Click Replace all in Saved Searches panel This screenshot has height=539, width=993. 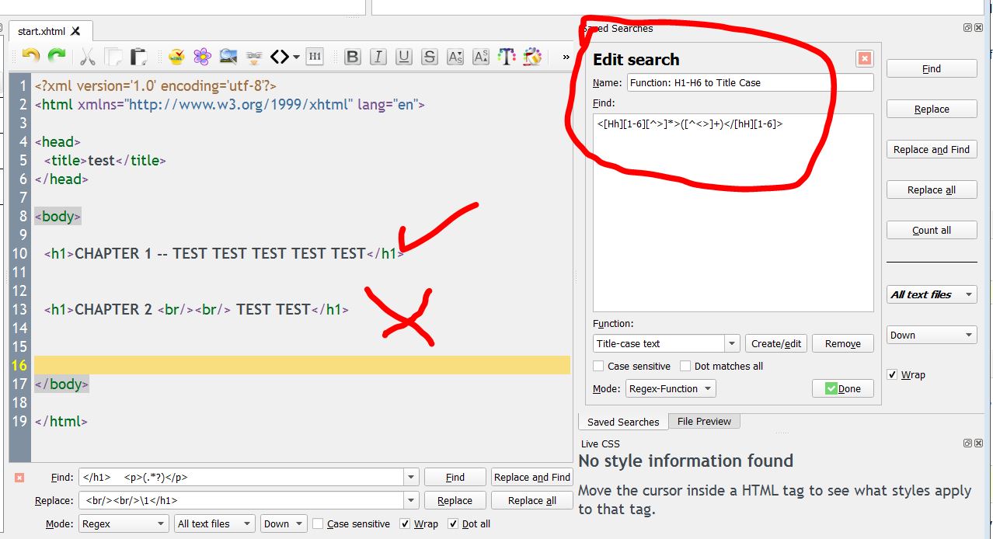932,190
